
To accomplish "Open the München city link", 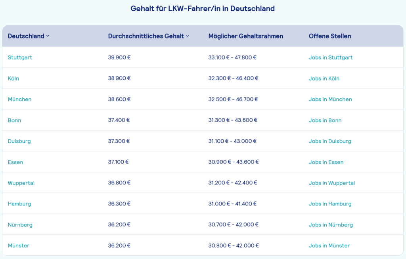I will (19, 99).
